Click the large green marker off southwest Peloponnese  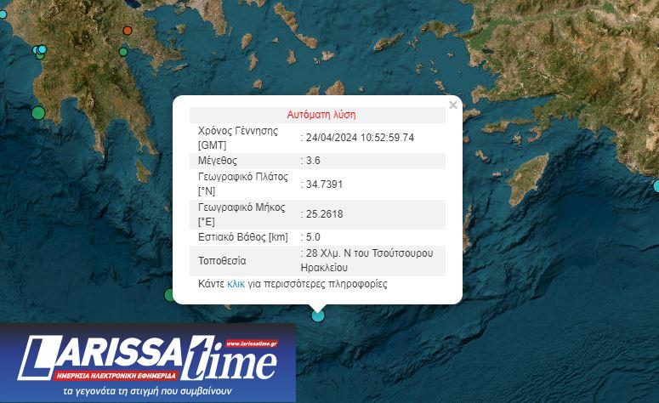pos(37,112)
